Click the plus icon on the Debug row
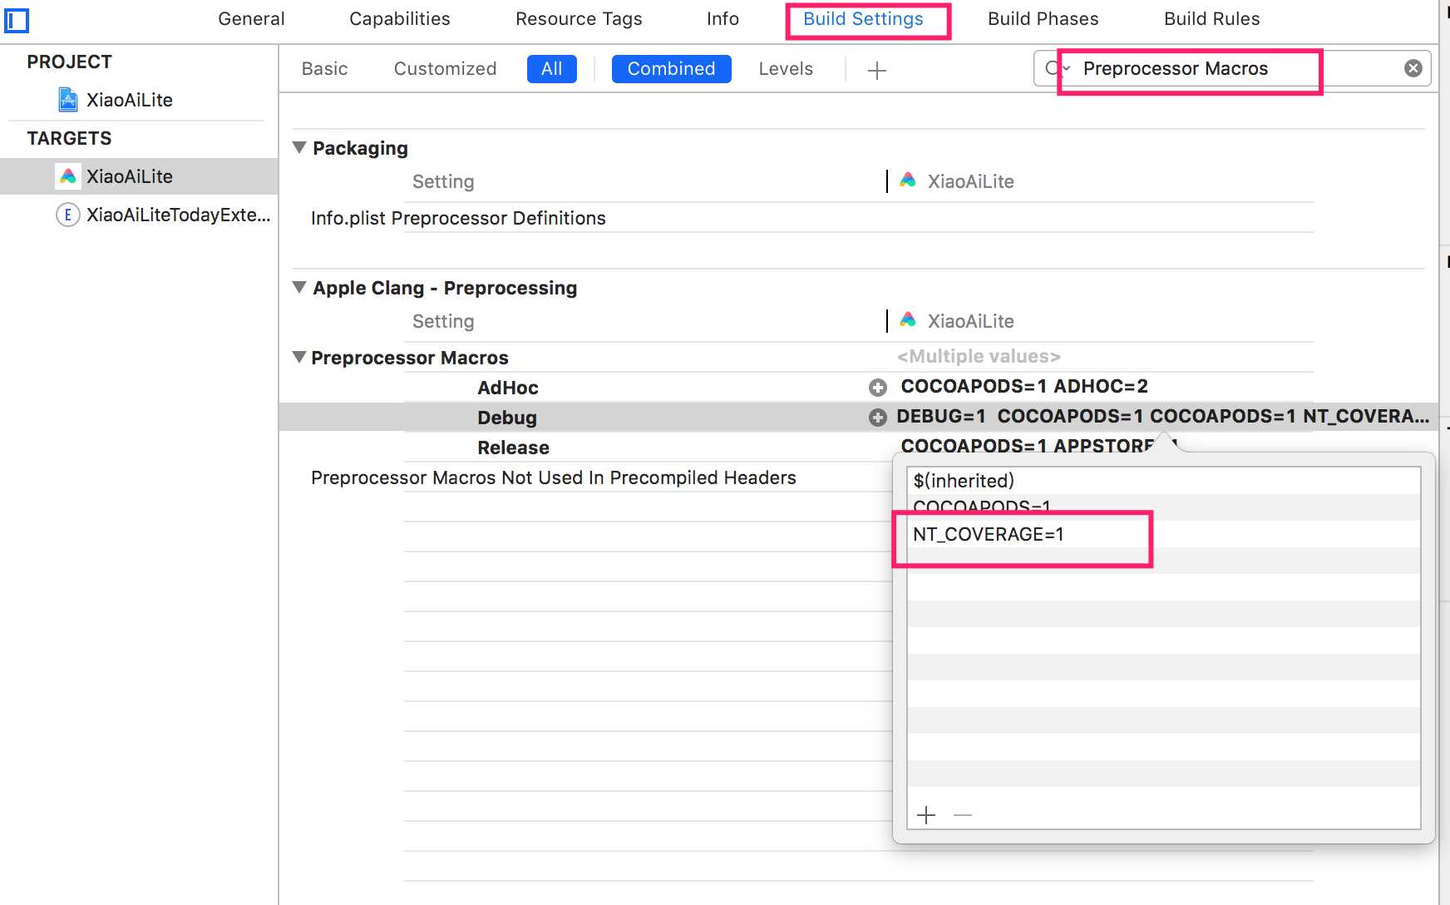The width and height of the screenshot is (1450, 905). coord(877,418)
